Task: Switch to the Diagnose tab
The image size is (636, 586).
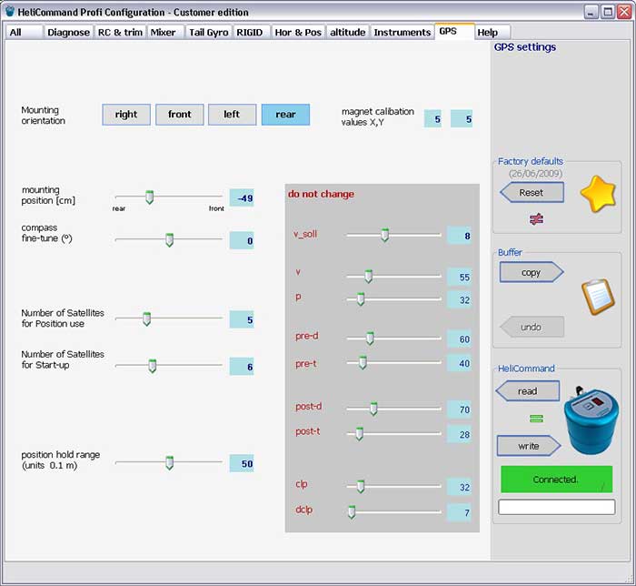Action: tap(68, 32)
